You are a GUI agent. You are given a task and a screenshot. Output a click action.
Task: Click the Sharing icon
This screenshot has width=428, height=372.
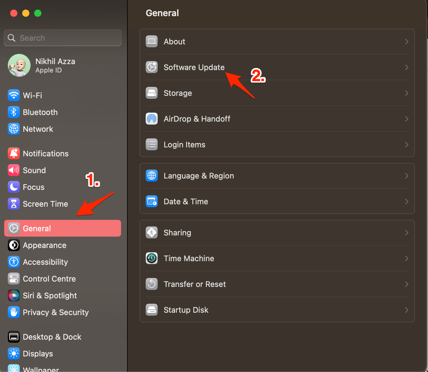coord(152,233)
